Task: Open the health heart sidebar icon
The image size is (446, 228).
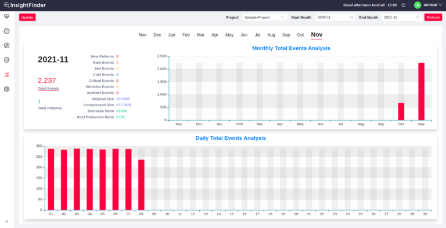Action: [6, 16]
